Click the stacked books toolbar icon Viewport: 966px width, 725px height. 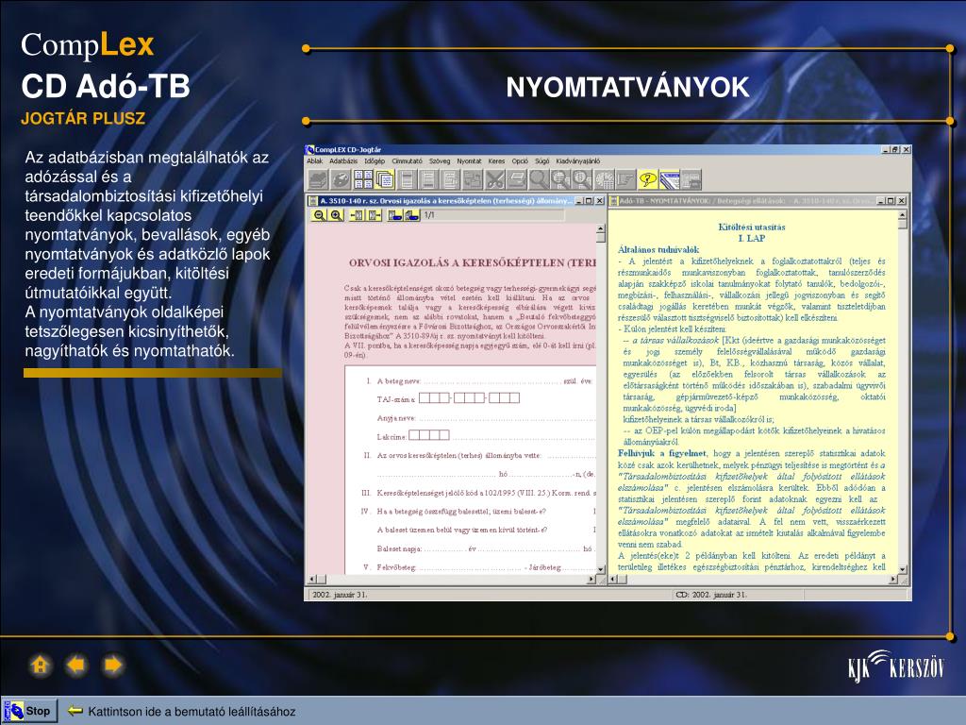click(x=319, y=179)
